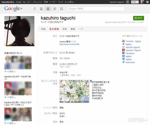Switch to the 動画 tab
The image size is (150, 125).
[x=73, y=29]
